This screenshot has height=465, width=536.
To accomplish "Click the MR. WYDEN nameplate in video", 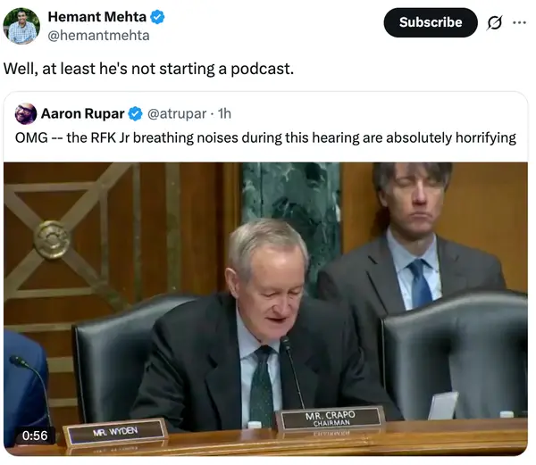I will tap(115, 432).
